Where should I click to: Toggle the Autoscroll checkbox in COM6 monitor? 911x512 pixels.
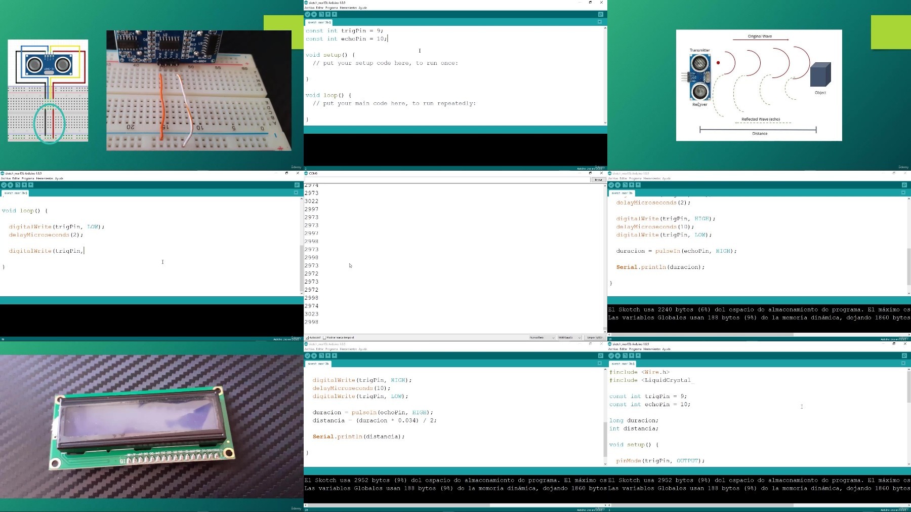[307, 337]
